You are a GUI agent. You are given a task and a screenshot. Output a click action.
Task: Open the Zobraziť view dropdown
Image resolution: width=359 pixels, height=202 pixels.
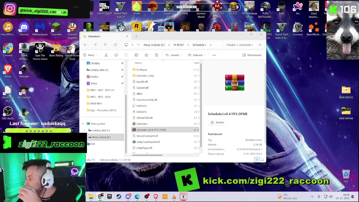197,55
